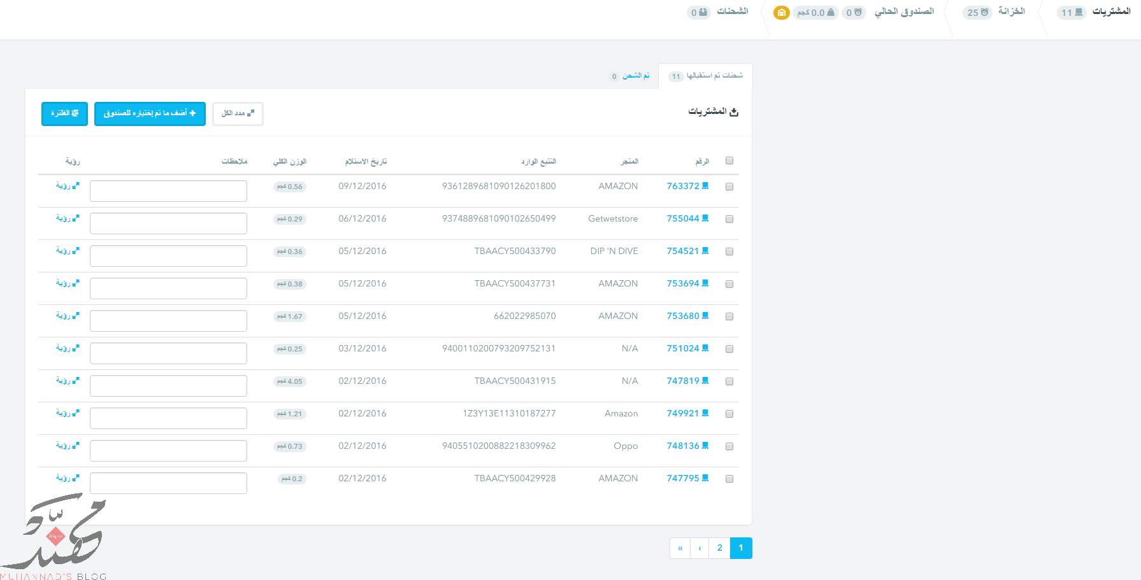Click the 11 count badge next to المشتريات

(1072, 13)
